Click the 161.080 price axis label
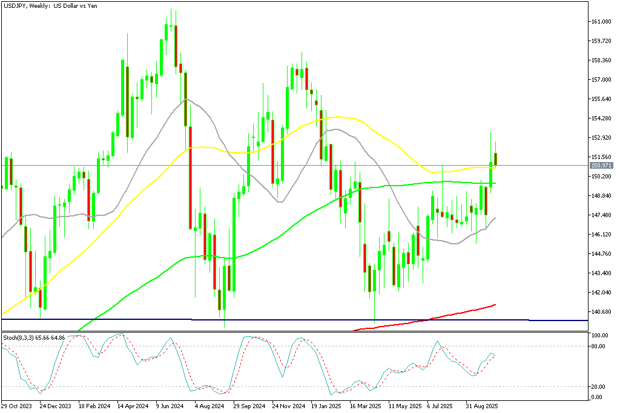This screenshot has width=620, height=413. (602, 22)
